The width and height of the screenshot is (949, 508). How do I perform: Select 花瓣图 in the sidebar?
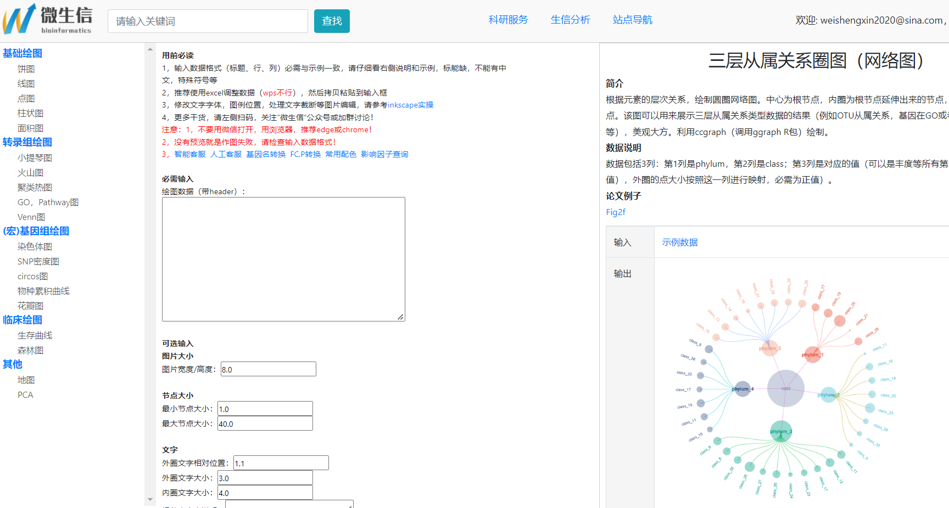(30, 306)
